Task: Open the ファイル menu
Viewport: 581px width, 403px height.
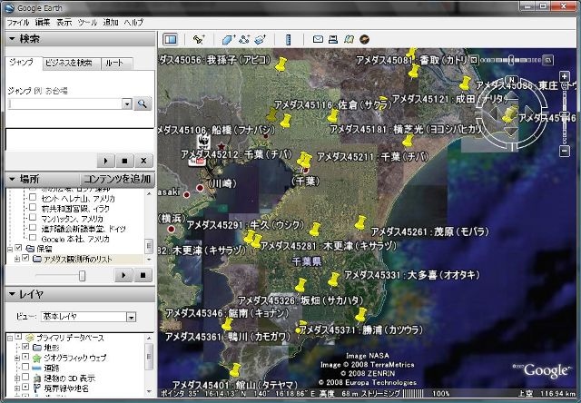Action: (x=17, y=21)
